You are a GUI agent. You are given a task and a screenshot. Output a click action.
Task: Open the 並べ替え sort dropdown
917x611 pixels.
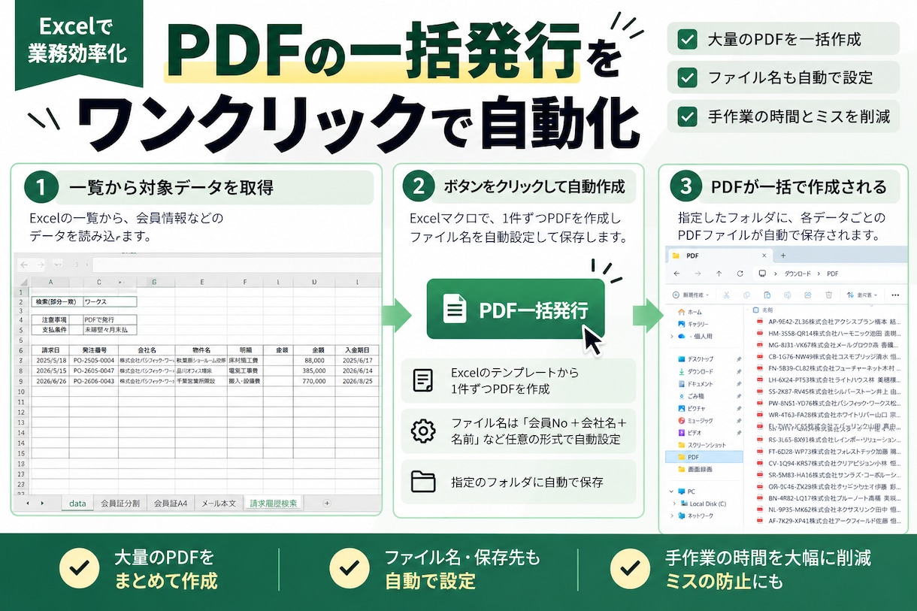861,295
